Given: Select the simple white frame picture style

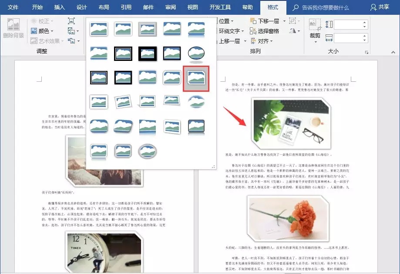Looking at the screenshot, I should pyautogui.click(x=99, y=29).
